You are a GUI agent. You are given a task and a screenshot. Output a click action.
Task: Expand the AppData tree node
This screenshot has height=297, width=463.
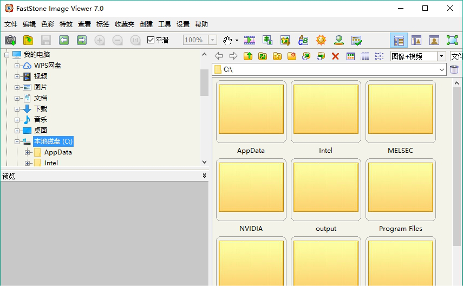(27, 152)
